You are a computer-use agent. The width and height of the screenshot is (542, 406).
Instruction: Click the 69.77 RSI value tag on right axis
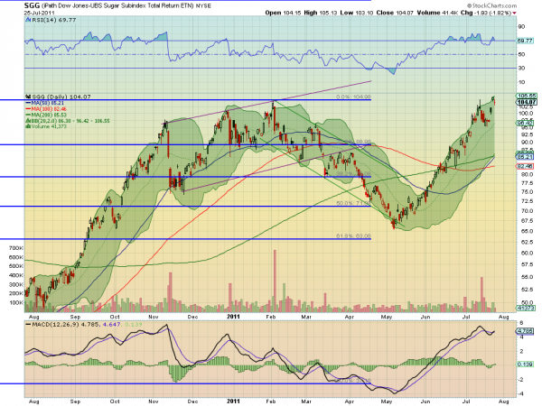[524, 41]
